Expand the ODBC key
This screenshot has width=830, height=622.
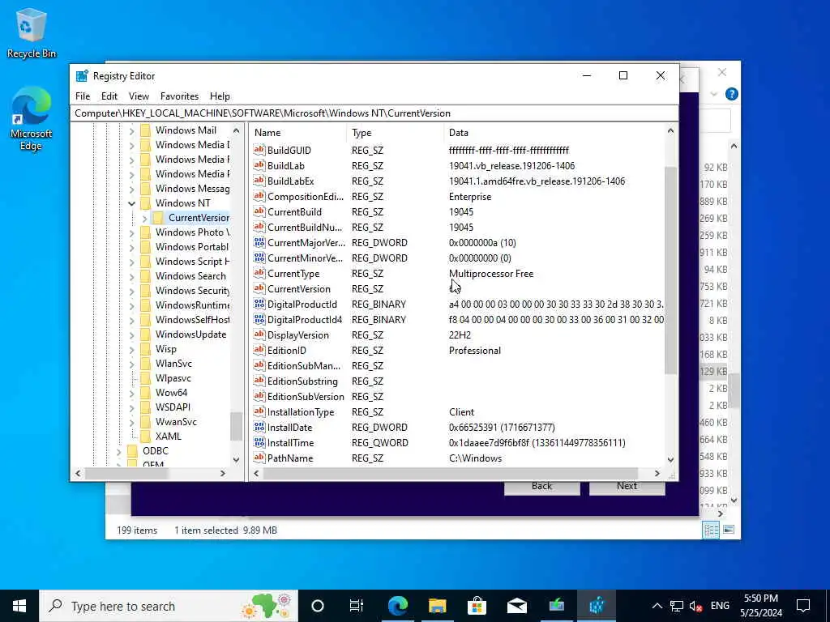click(118, 451)
